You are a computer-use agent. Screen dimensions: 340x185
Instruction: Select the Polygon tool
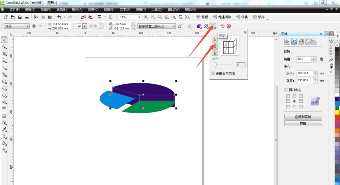pyautogui.click(x=4, y=95)
